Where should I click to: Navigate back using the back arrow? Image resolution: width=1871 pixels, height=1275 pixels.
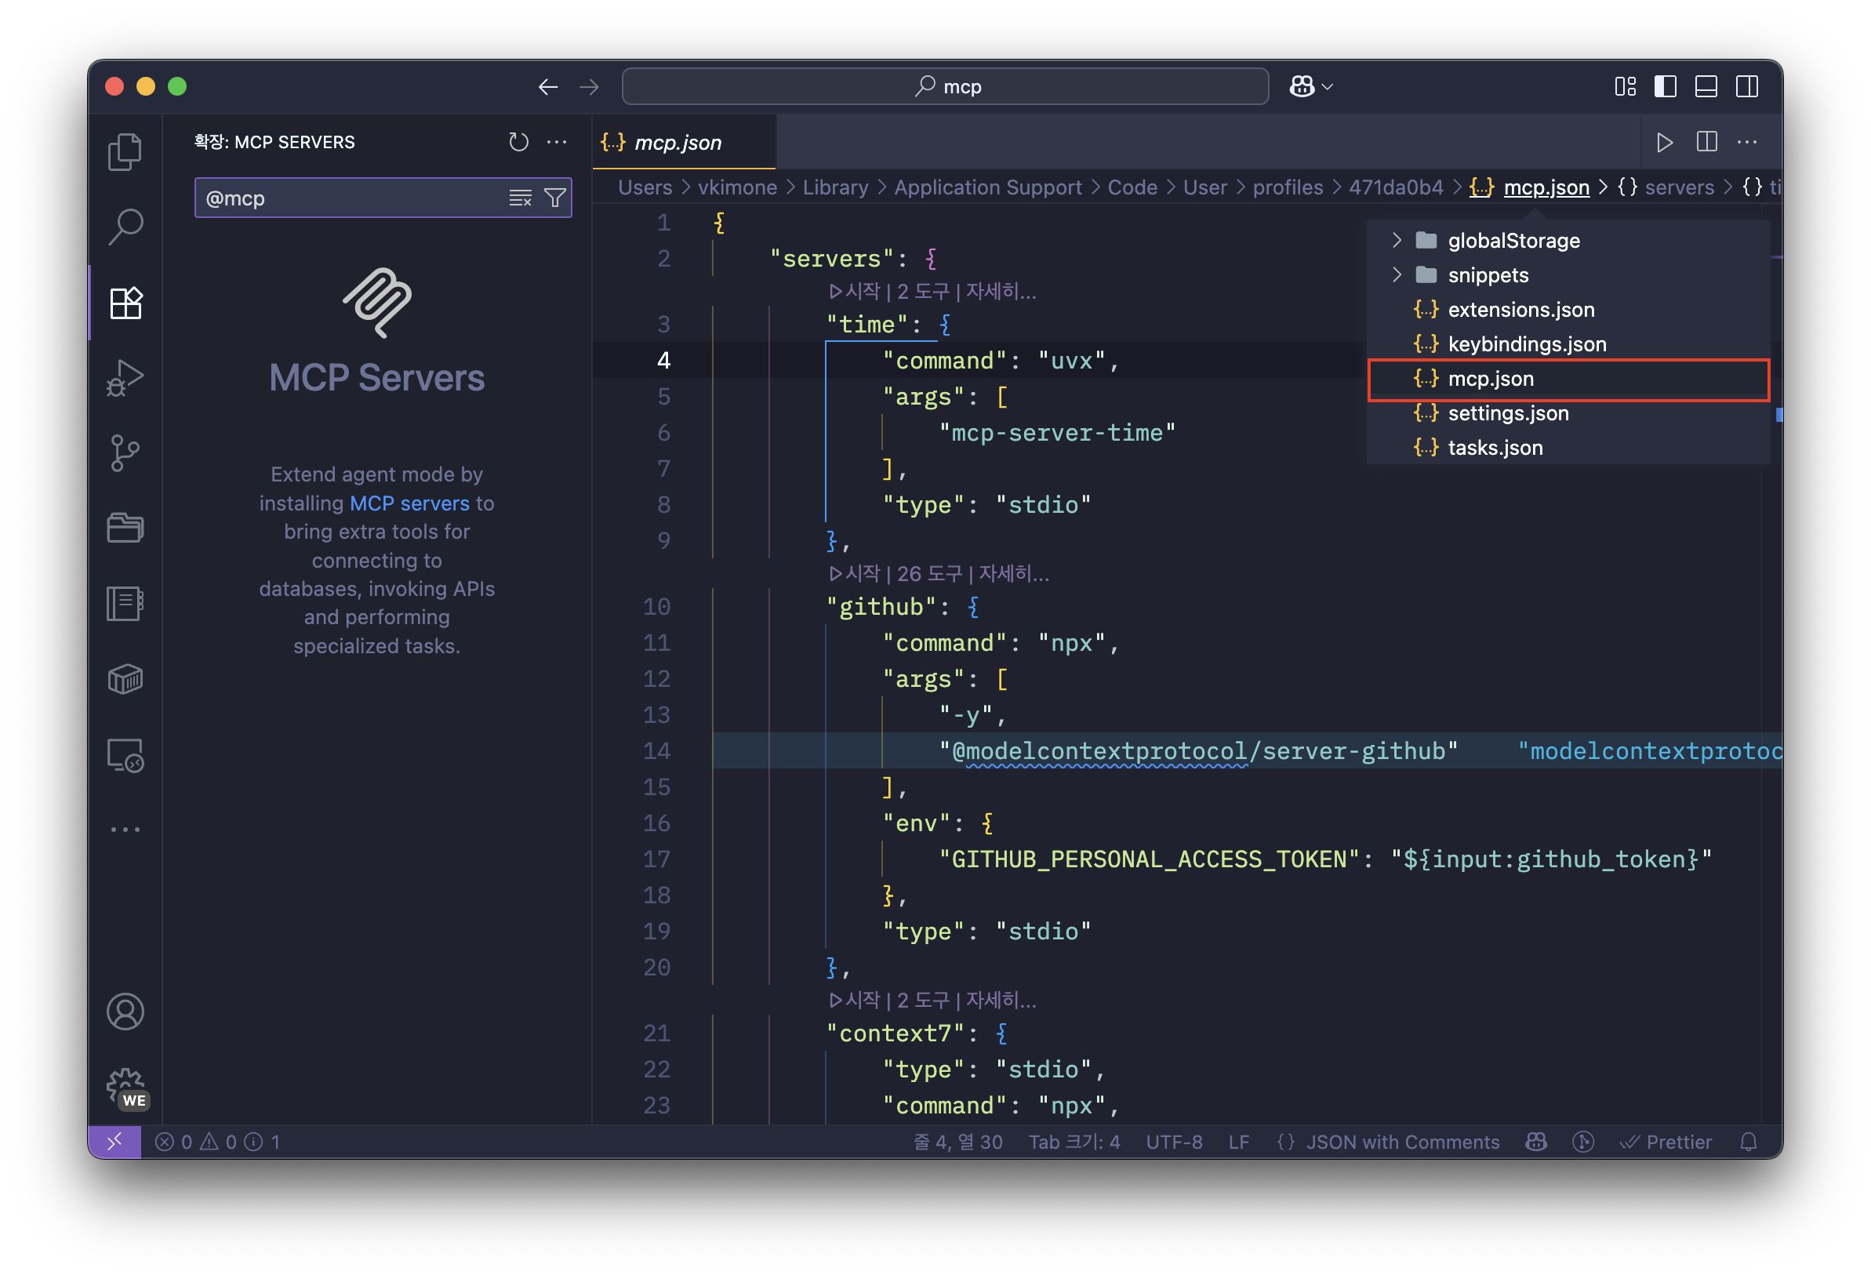pyautogui.click(x=548, y=87)
